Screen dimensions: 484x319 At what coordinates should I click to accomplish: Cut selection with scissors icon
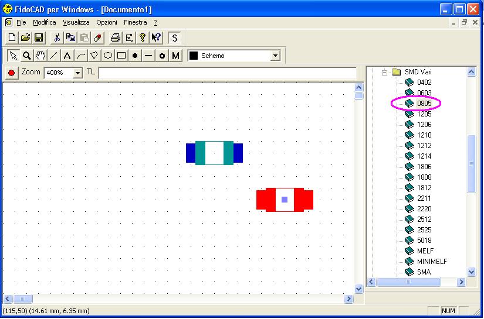pos(57,38)
